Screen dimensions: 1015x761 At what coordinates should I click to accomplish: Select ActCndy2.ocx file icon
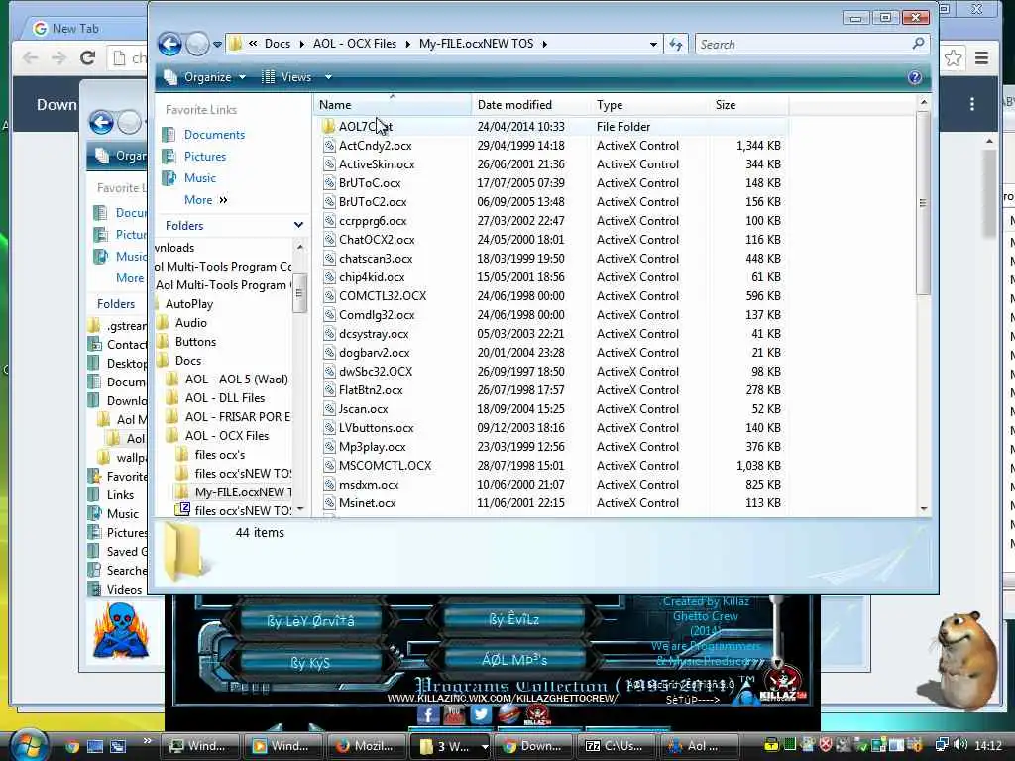tap(329, 146)
